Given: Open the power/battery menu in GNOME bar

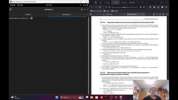Looking at the screenshot, I should pyautogui.click(x=87, y=5).
